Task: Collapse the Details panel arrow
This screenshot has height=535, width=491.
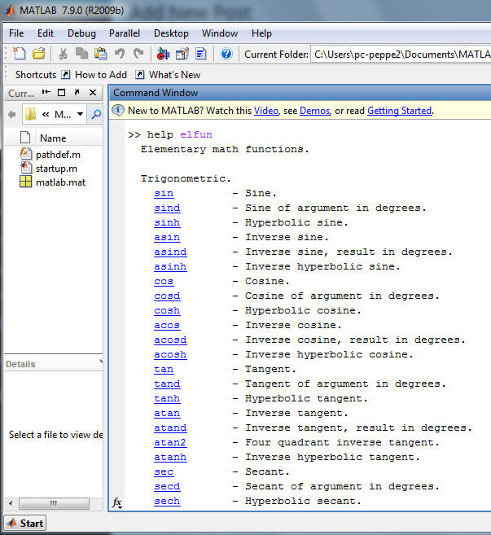Action: (x=101, y=362)
